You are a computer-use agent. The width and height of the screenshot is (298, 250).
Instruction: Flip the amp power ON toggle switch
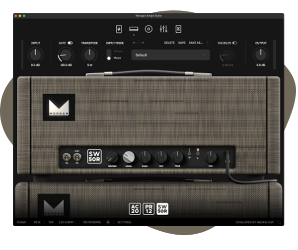(67, 157)
